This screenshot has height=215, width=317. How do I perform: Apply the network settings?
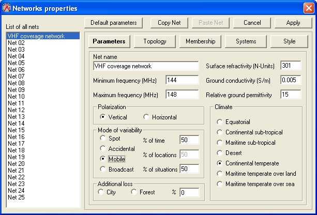(293, 23)
